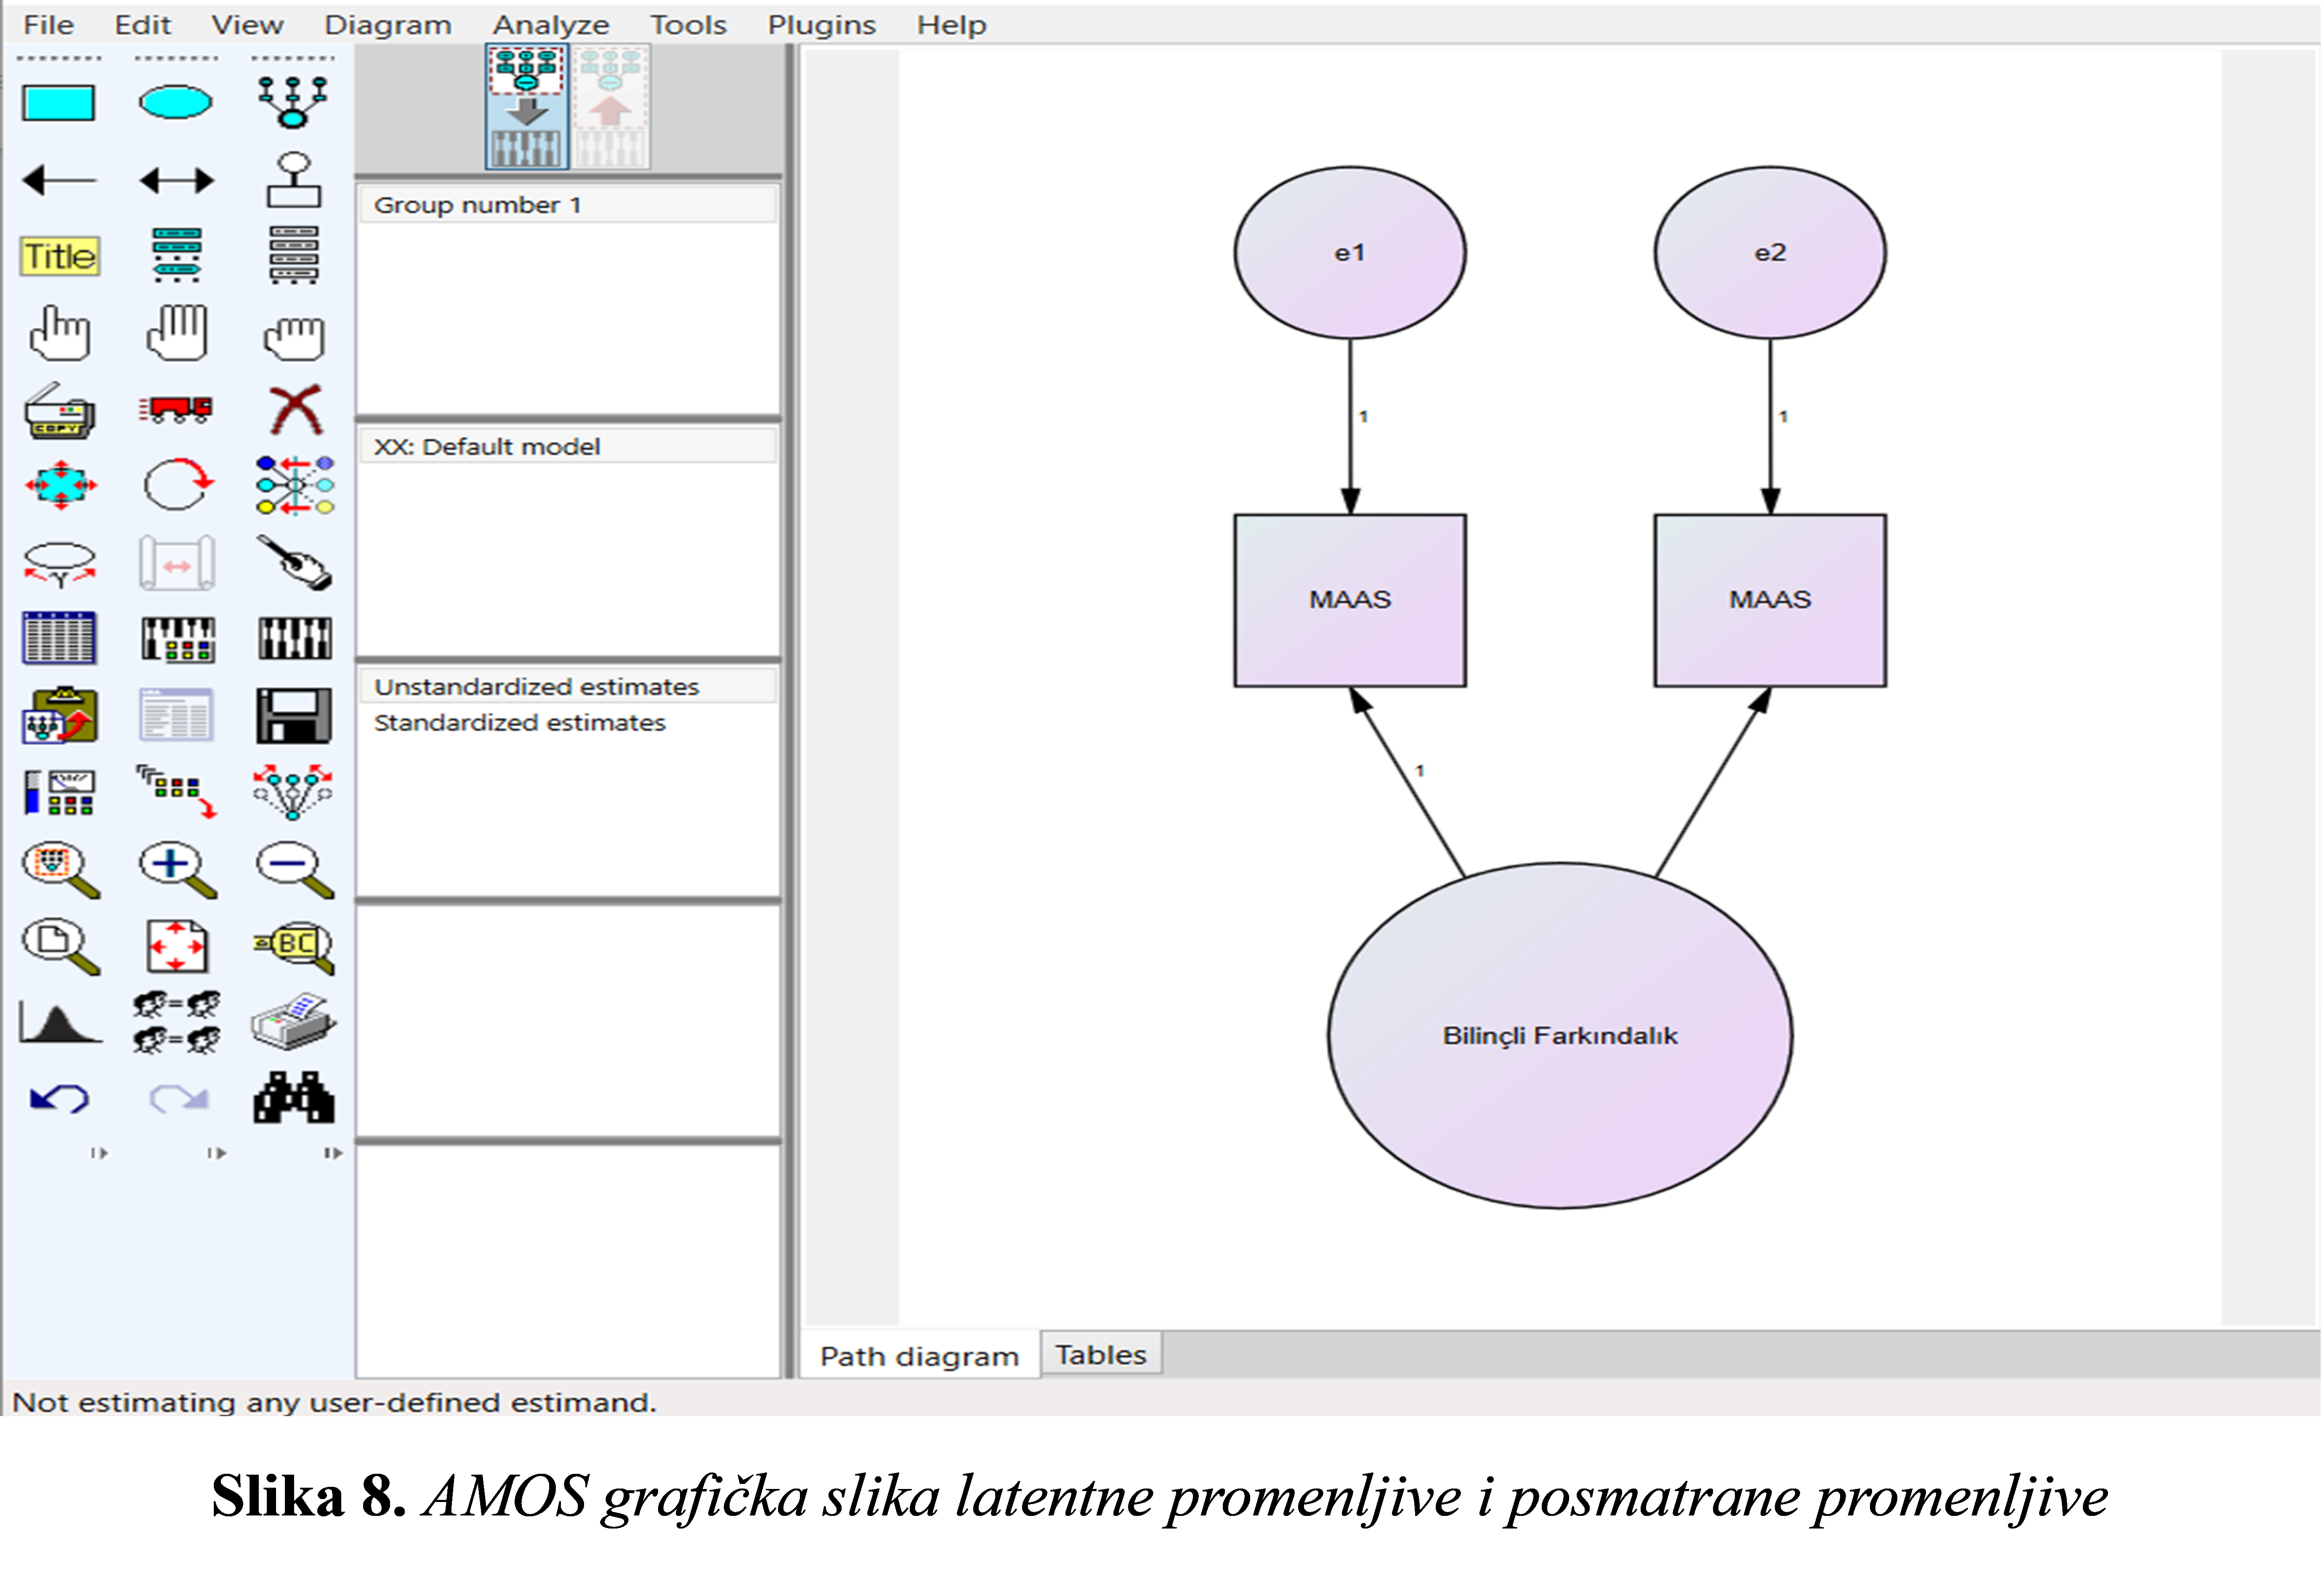Switch to the Path diagram tab

(x=920, y=1357)
